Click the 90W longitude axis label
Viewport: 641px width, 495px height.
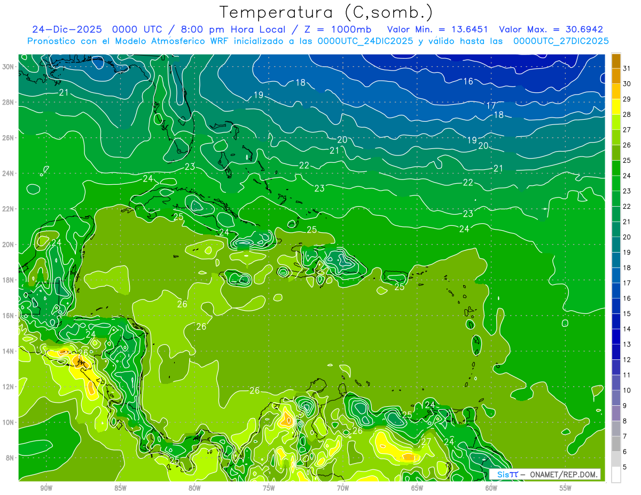pyautogui.click(x=46, y=488)
